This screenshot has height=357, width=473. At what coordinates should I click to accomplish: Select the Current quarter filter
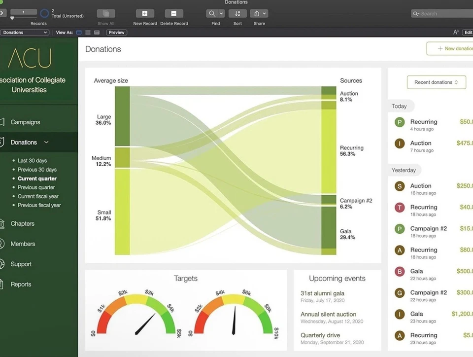coord(37,178)
